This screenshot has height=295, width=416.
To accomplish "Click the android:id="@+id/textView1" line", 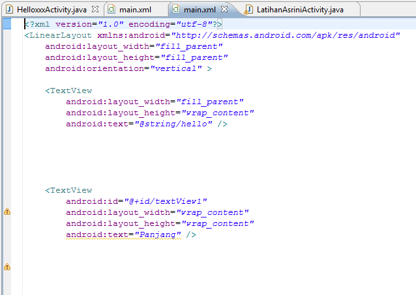I will [136, 201].
